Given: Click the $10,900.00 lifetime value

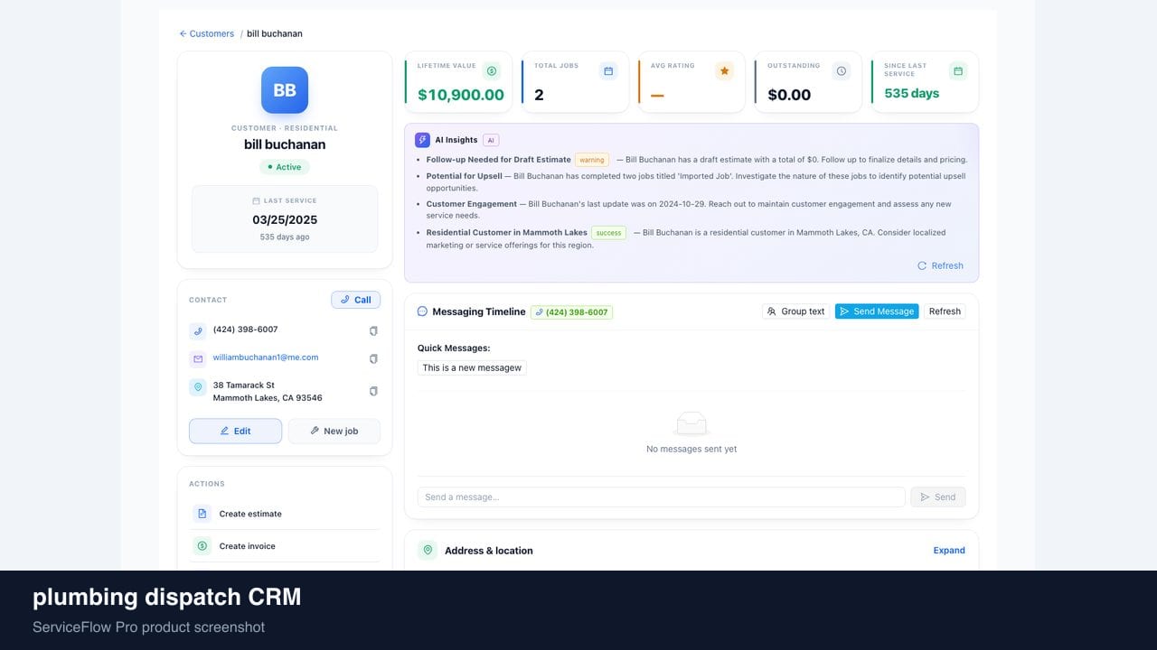Looking at the screenshot, I should 461,95.
